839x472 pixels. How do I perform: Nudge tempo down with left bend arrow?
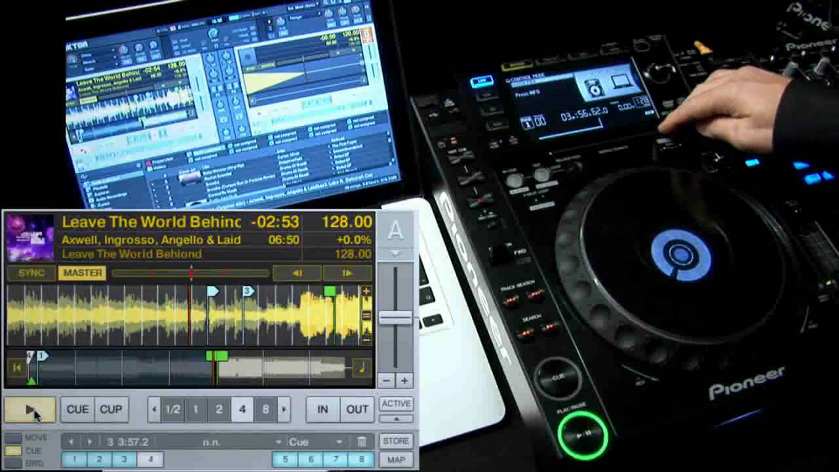(x=297, y=273)
